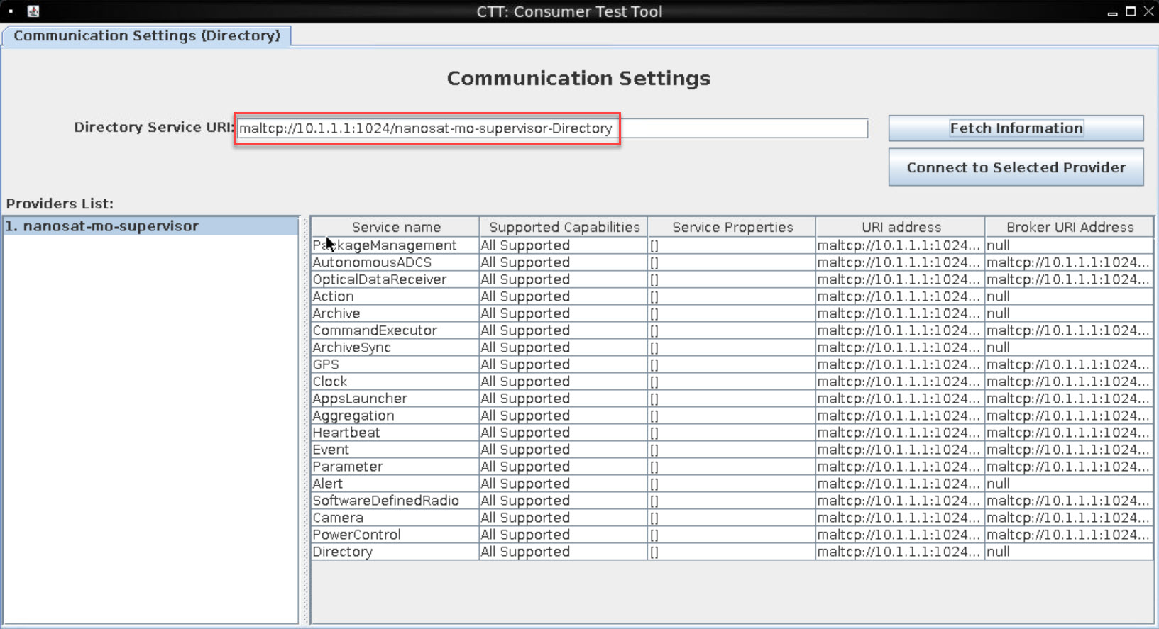Select the GPS service row
This screenshot has width=1159, height=629.
click(732, 364)
